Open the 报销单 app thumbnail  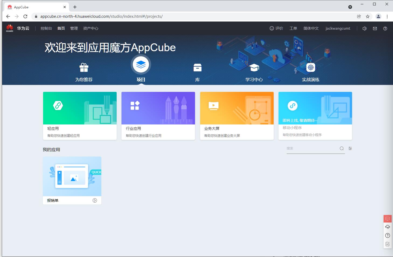coord(72,176)
